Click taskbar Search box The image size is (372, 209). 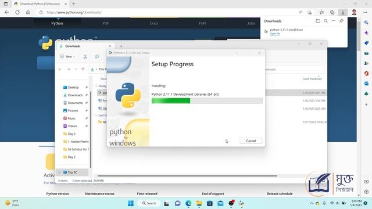(x=149, y=203)
